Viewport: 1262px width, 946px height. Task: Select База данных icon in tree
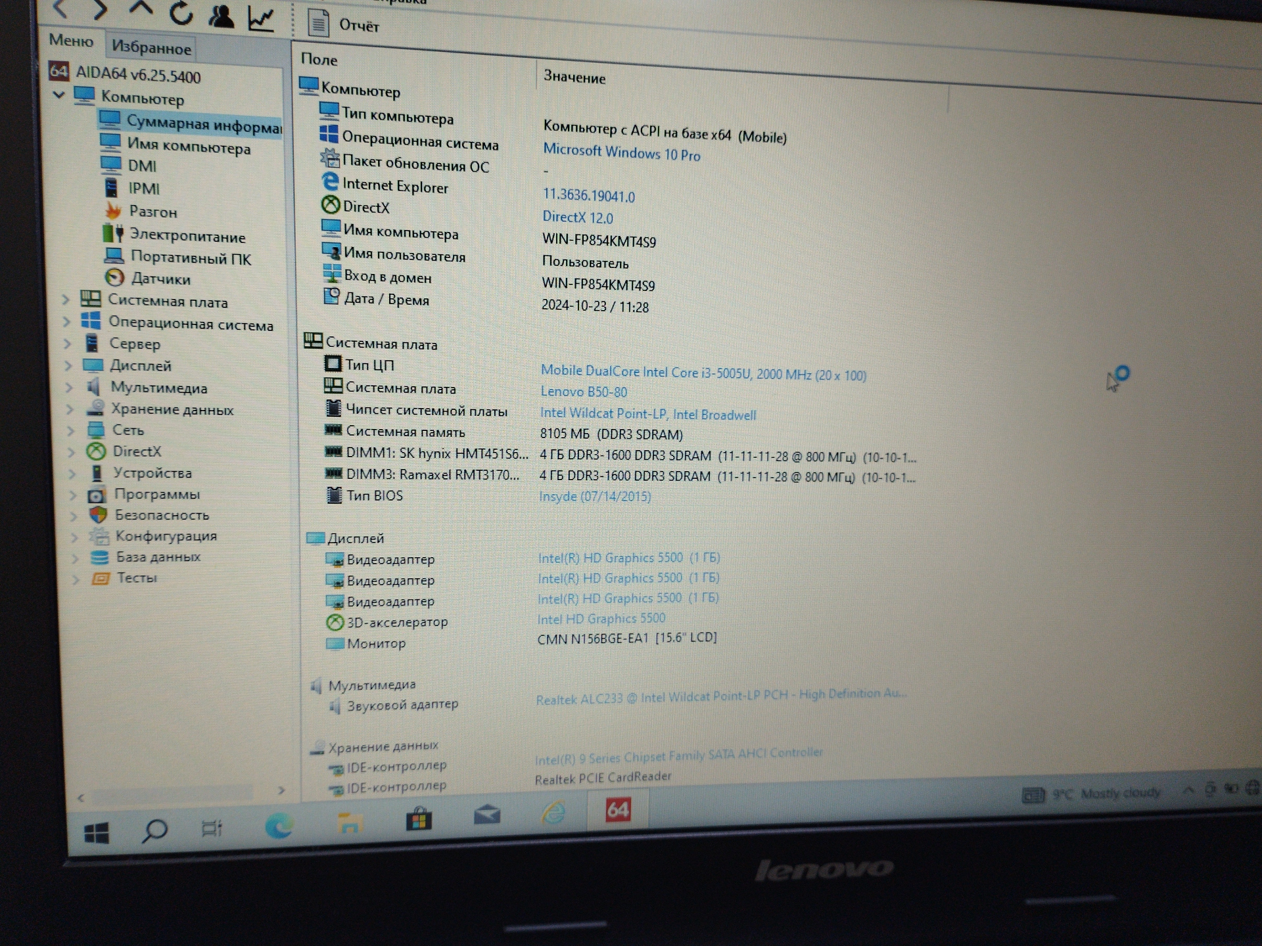click(100, 557)
